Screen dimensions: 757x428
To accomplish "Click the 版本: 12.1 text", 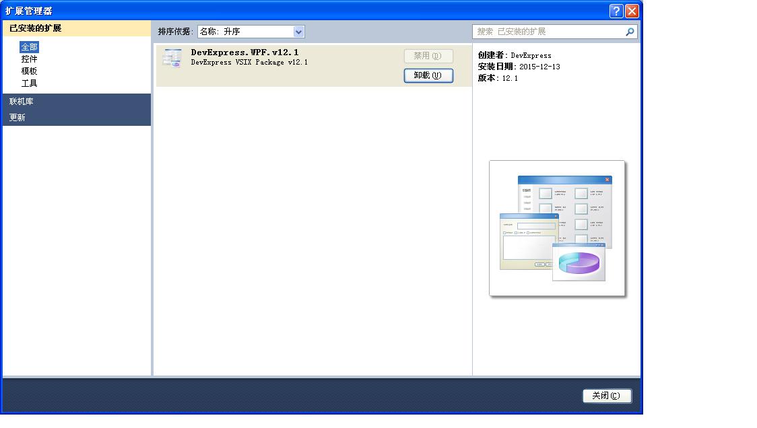I will click(x=498, y=77).
